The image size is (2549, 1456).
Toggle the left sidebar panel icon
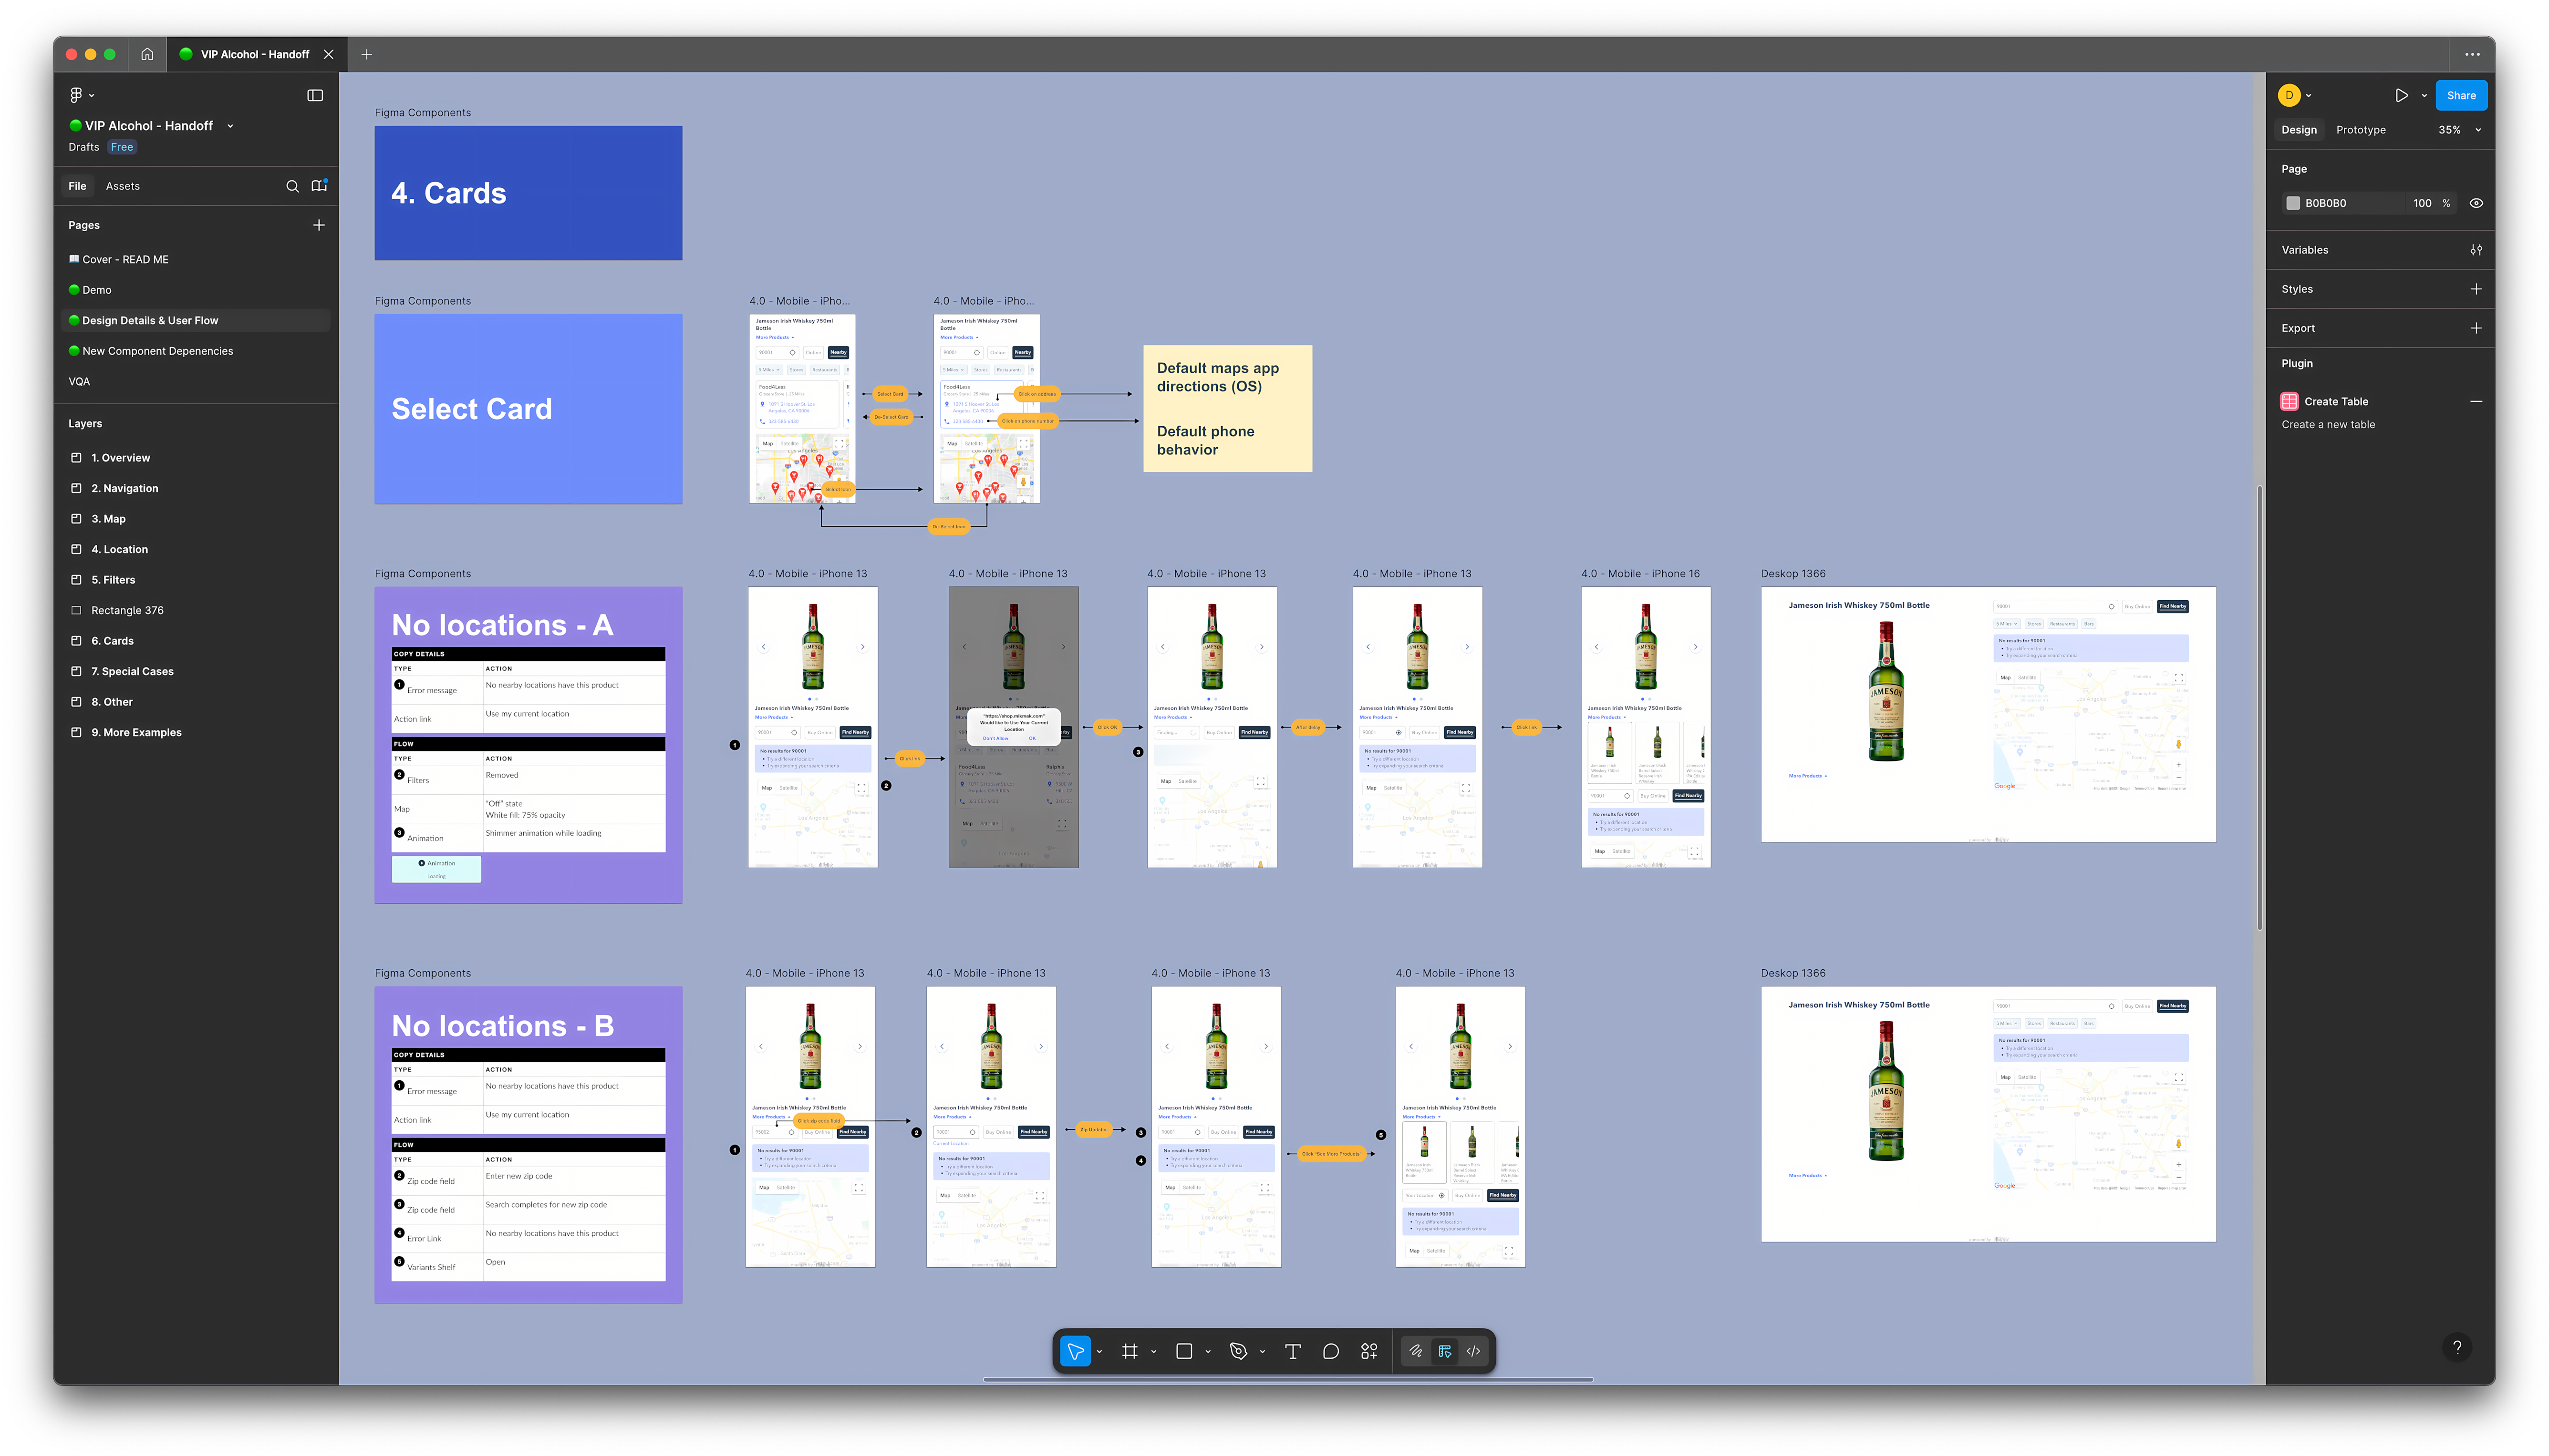pos(315,95)
